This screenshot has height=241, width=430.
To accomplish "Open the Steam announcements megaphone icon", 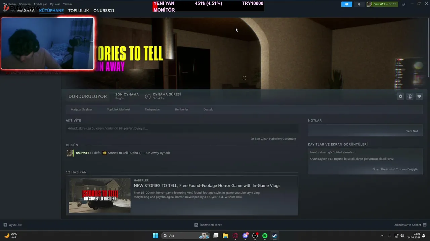I will [347, 4].
